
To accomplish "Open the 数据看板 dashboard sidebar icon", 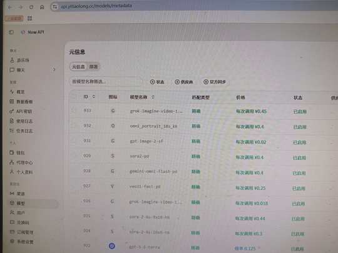I will (x=12, y=102).
